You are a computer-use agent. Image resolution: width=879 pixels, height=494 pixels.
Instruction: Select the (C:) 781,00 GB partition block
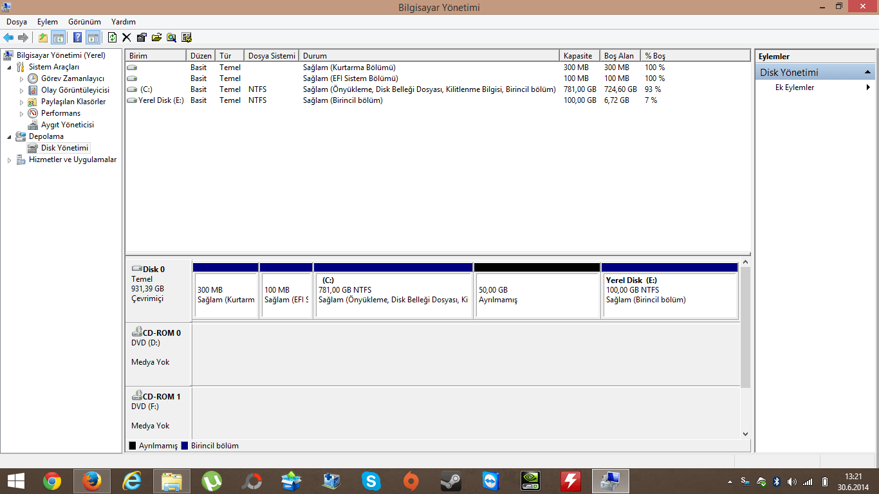[393, 290]
